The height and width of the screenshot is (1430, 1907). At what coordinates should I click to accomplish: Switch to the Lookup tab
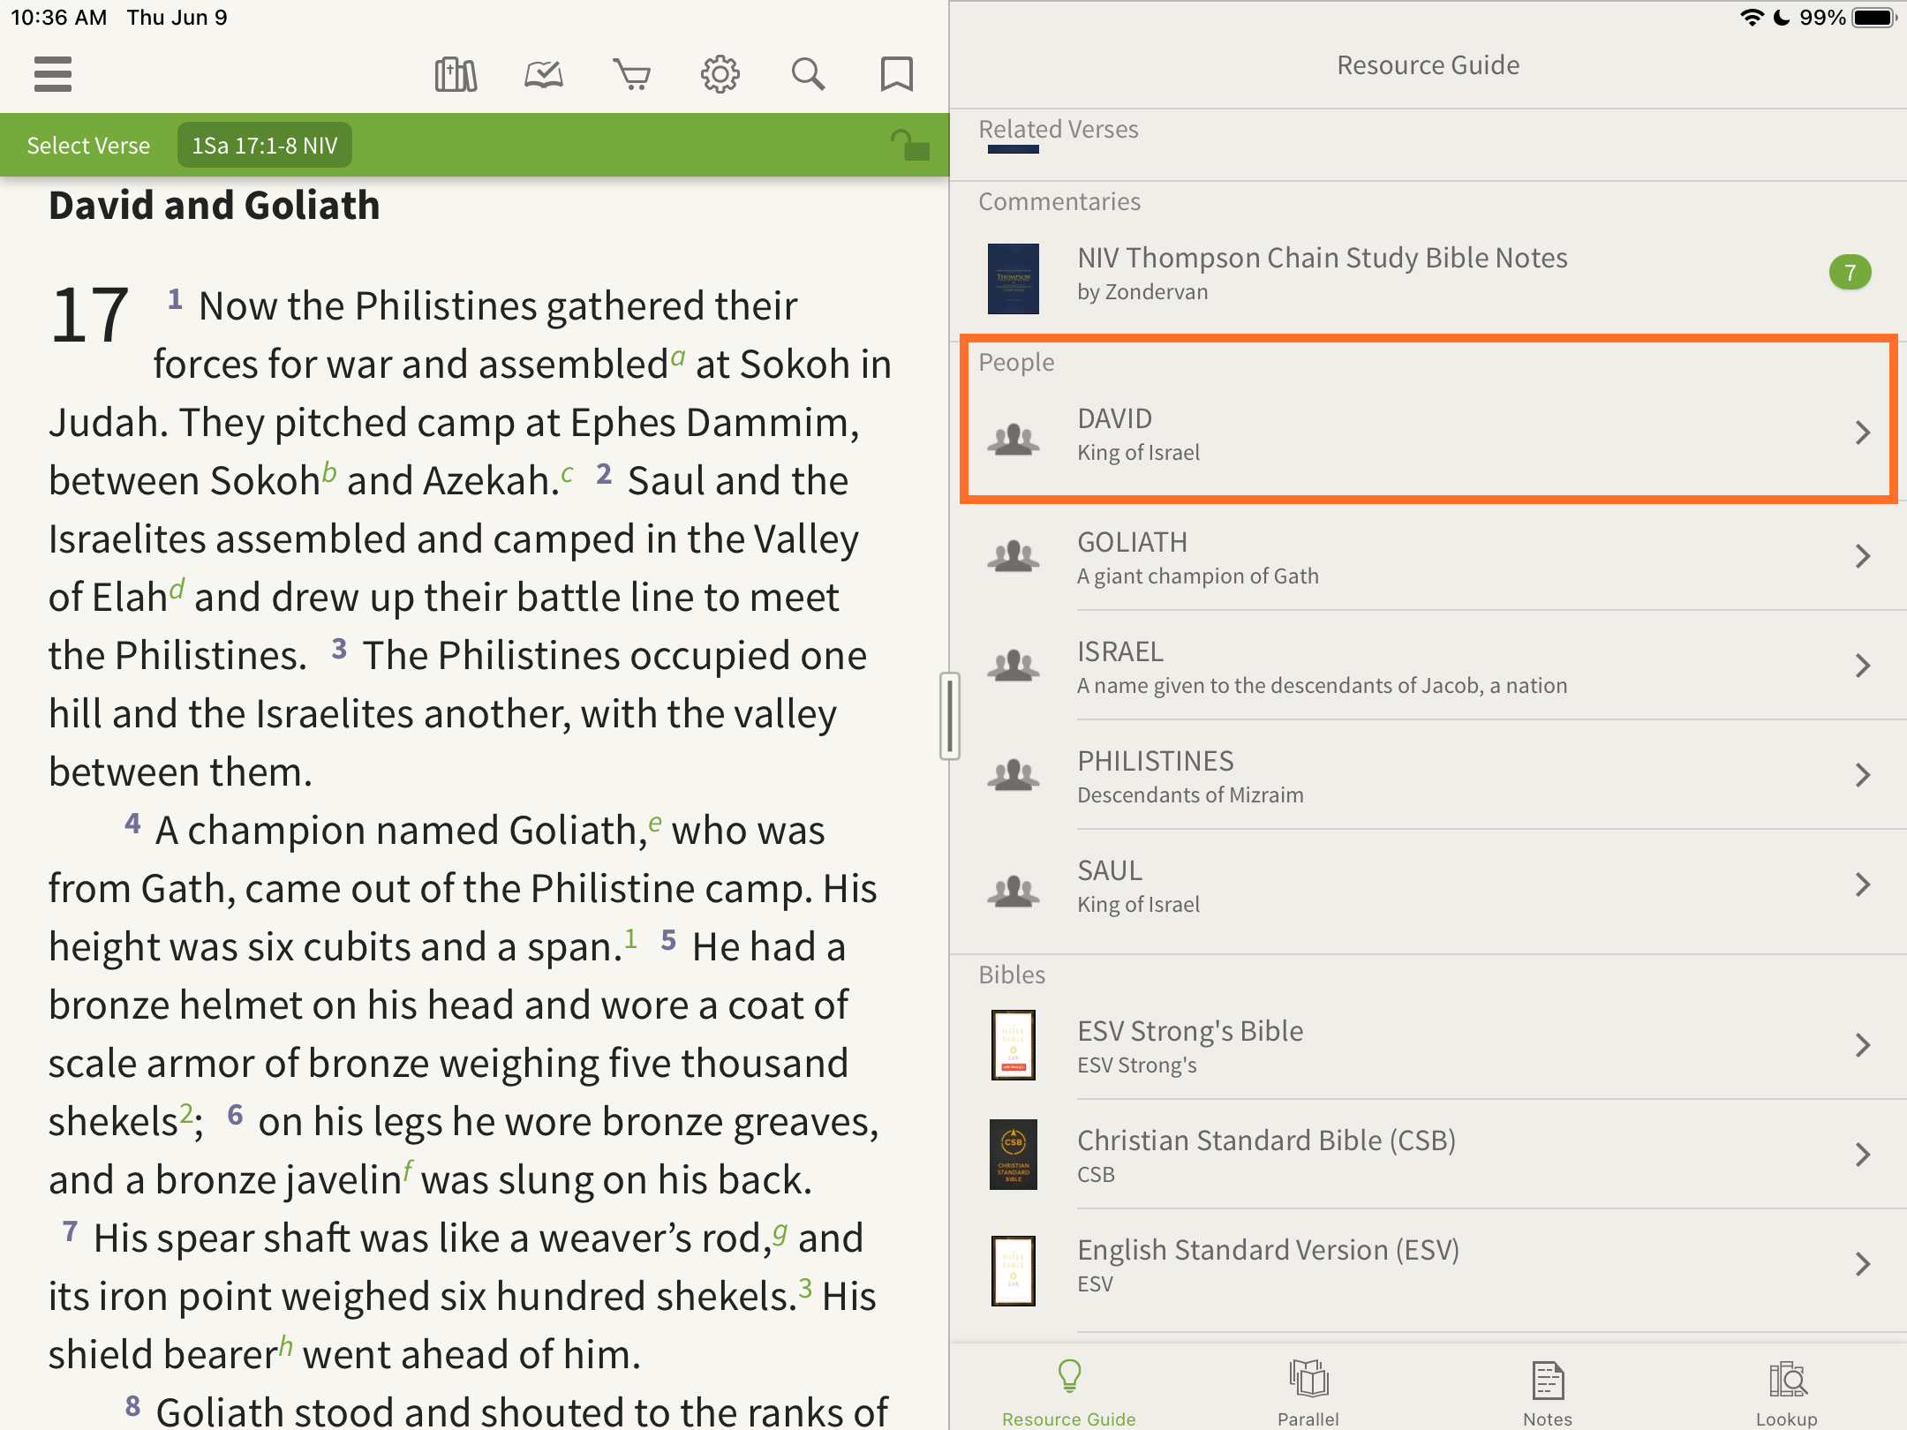coord(1787,1392)
